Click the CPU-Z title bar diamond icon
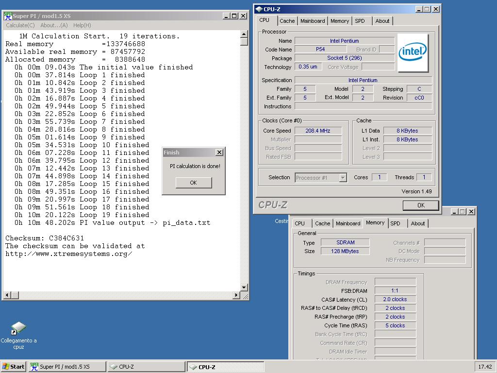497x373 pixels. coord(259,9)
